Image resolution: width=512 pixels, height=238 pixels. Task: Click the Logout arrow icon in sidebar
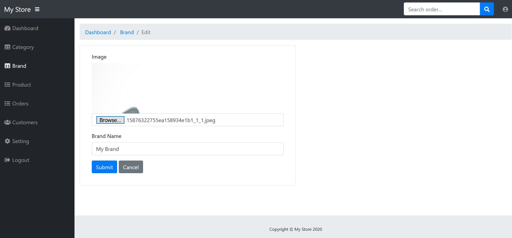(8, 160)
